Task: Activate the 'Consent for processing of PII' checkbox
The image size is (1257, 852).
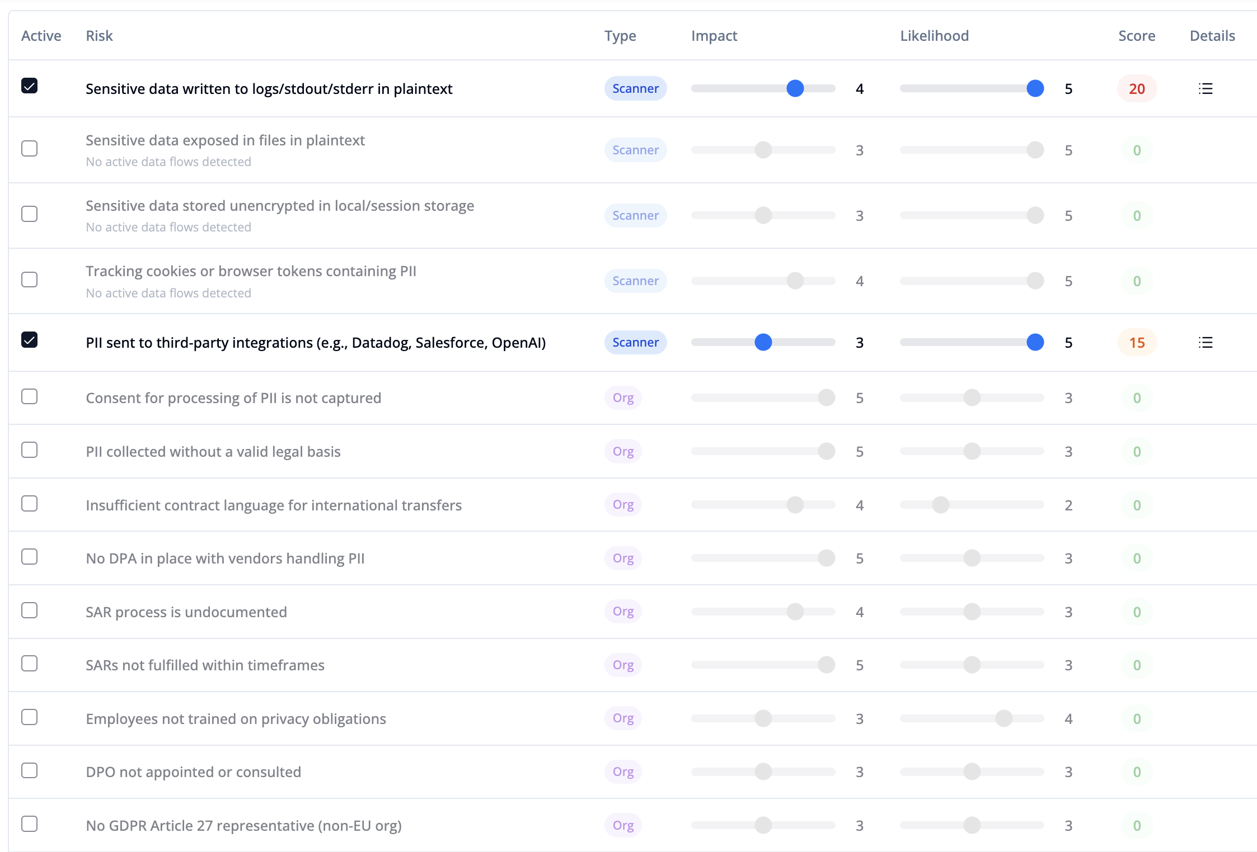Action: [29, 397]
